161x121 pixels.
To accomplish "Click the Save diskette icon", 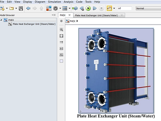I will click(x=21, y=8).
